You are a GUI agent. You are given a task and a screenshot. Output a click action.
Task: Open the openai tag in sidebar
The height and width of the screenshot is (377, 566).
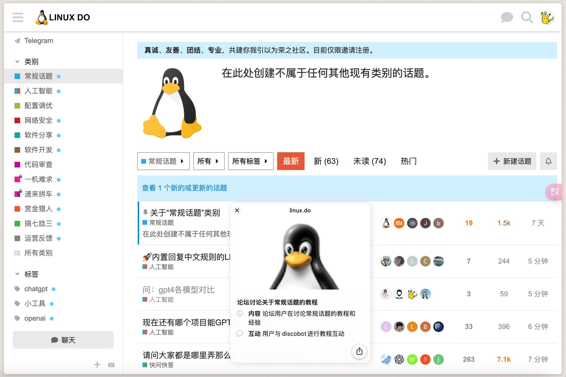pos(35,318)
